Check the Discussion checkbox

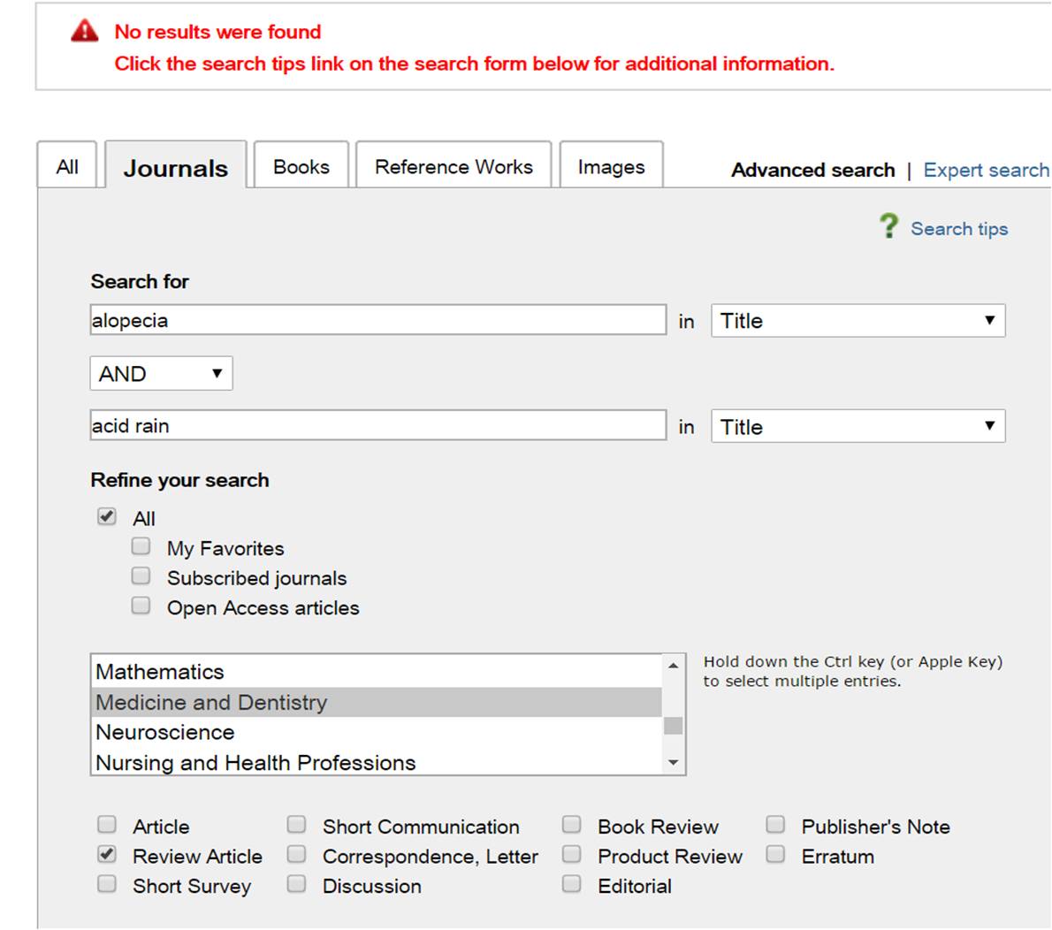pos(296,884)
